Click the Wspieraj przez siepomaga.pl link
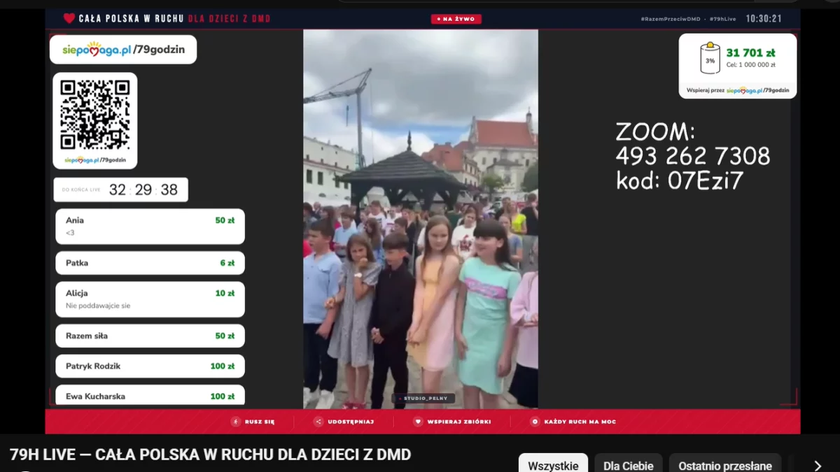 click(738, 90)
